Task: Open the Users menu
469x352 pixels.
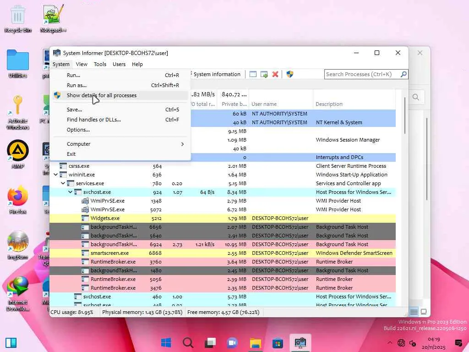Action: (x=119, y=64)
